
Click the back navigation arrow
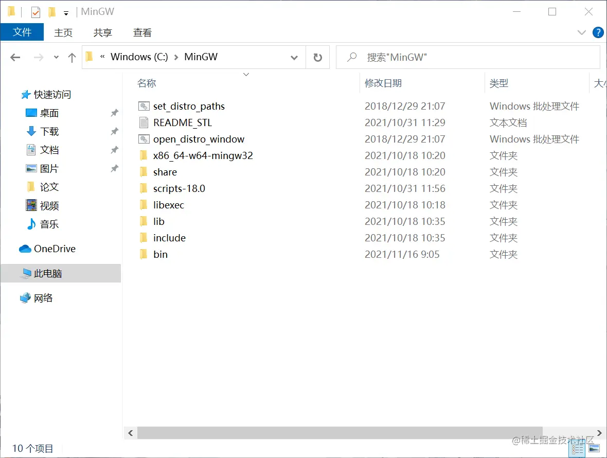[x=15, y=57]
